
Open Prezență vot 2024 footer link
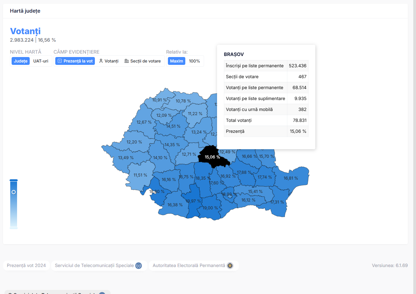[26, 265]
